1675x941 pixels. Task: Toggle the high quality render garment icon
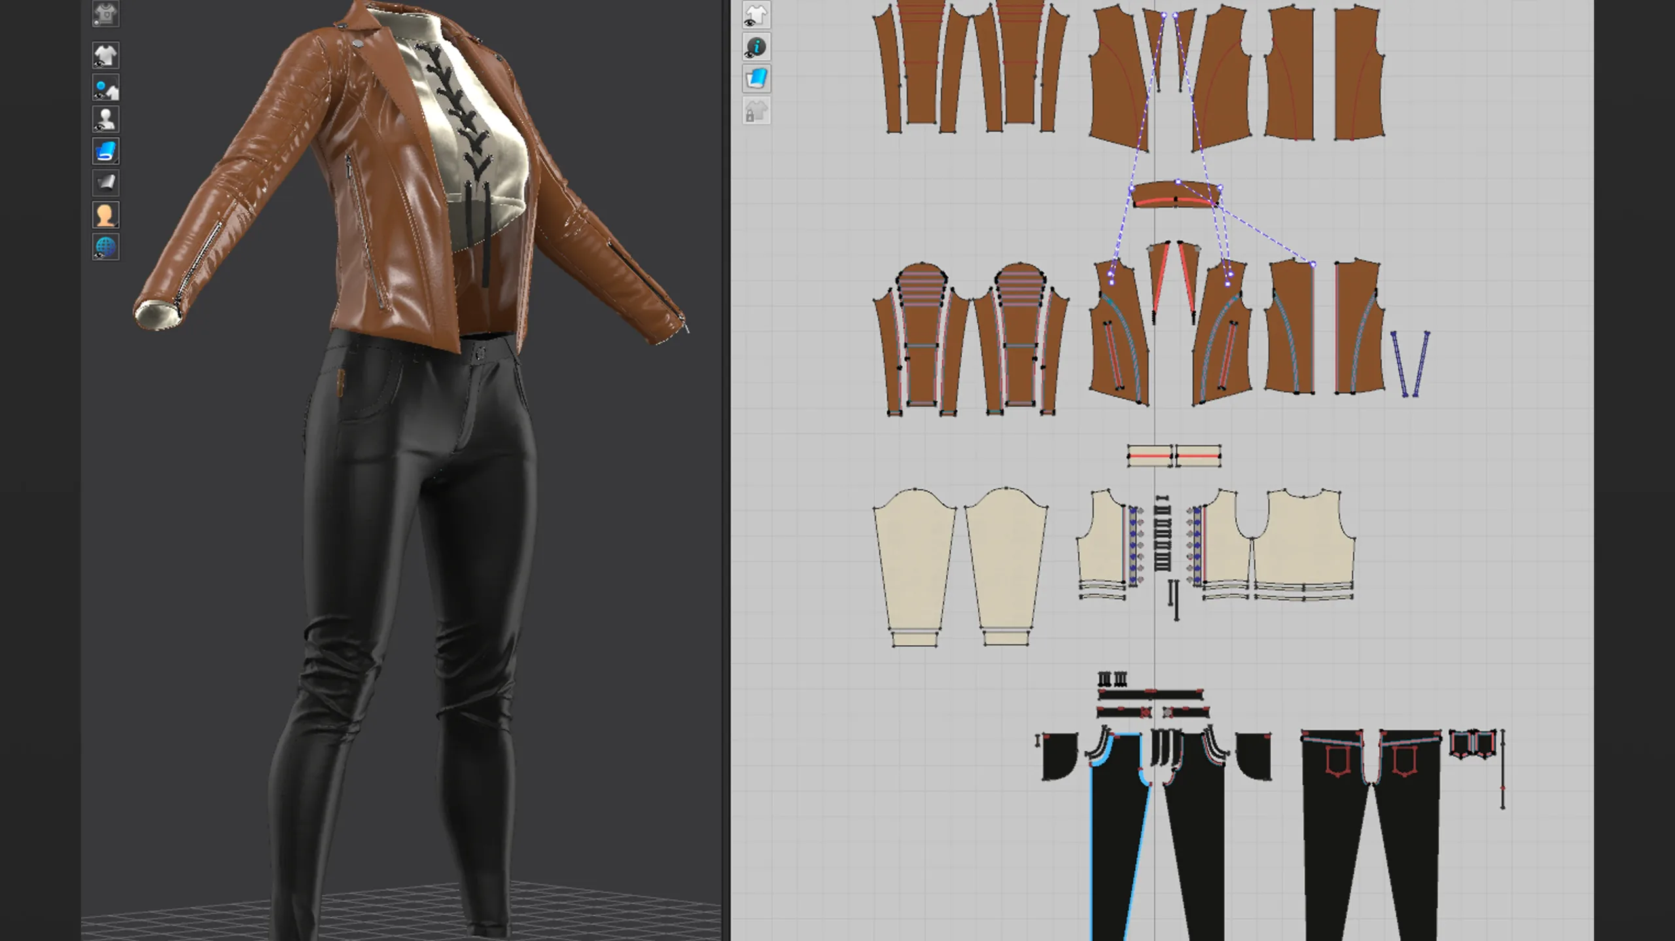click(x=105, y=13)
